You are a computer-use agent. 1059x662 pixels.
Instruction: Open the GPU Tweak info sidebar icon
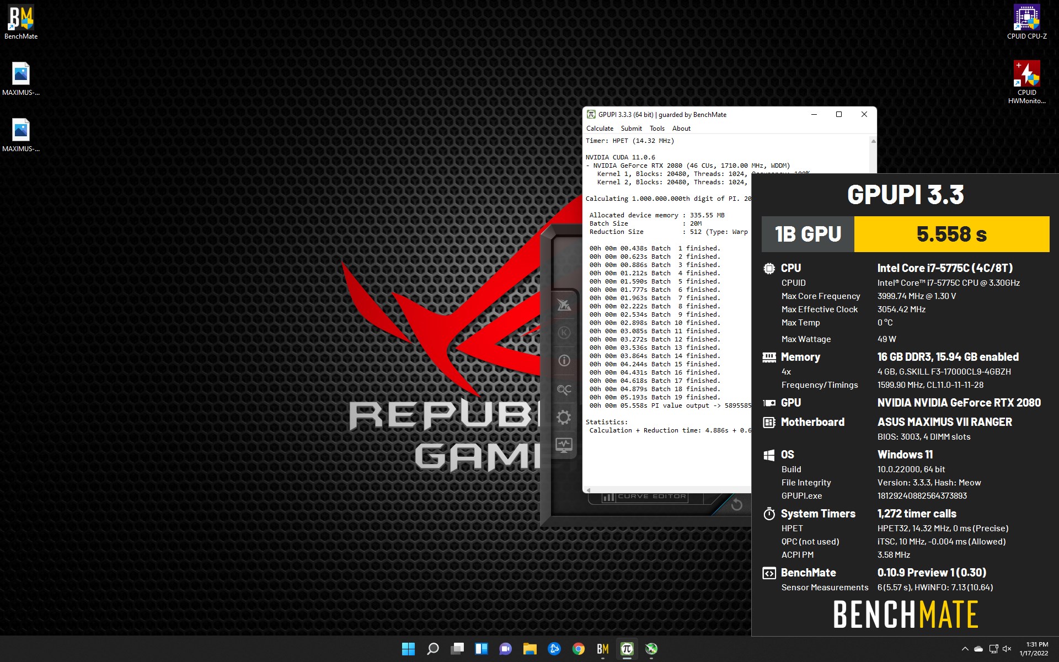coord(564,361)
